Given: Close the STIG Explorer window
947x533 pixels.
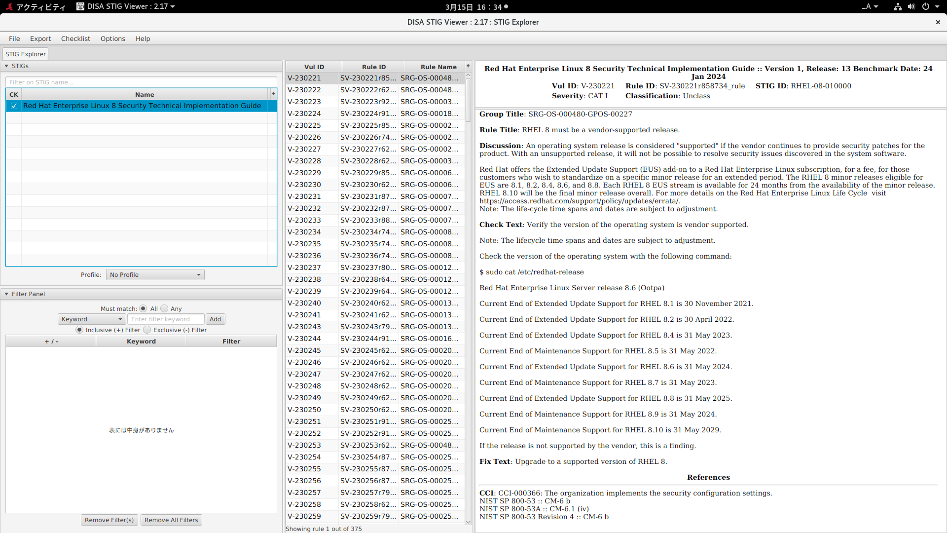Looking at the screenshot, I should tap(938, 22).
